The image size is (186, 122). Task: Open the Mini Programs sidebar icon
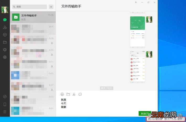pyautogui.click(x=5, y=96)
